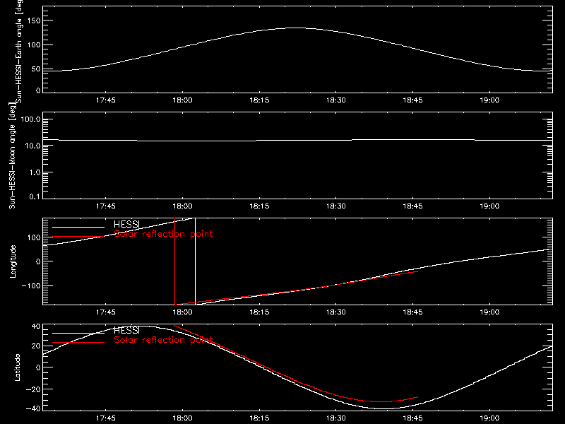Click the 0.1 tick label on Moon angle plot

point(35,196)
